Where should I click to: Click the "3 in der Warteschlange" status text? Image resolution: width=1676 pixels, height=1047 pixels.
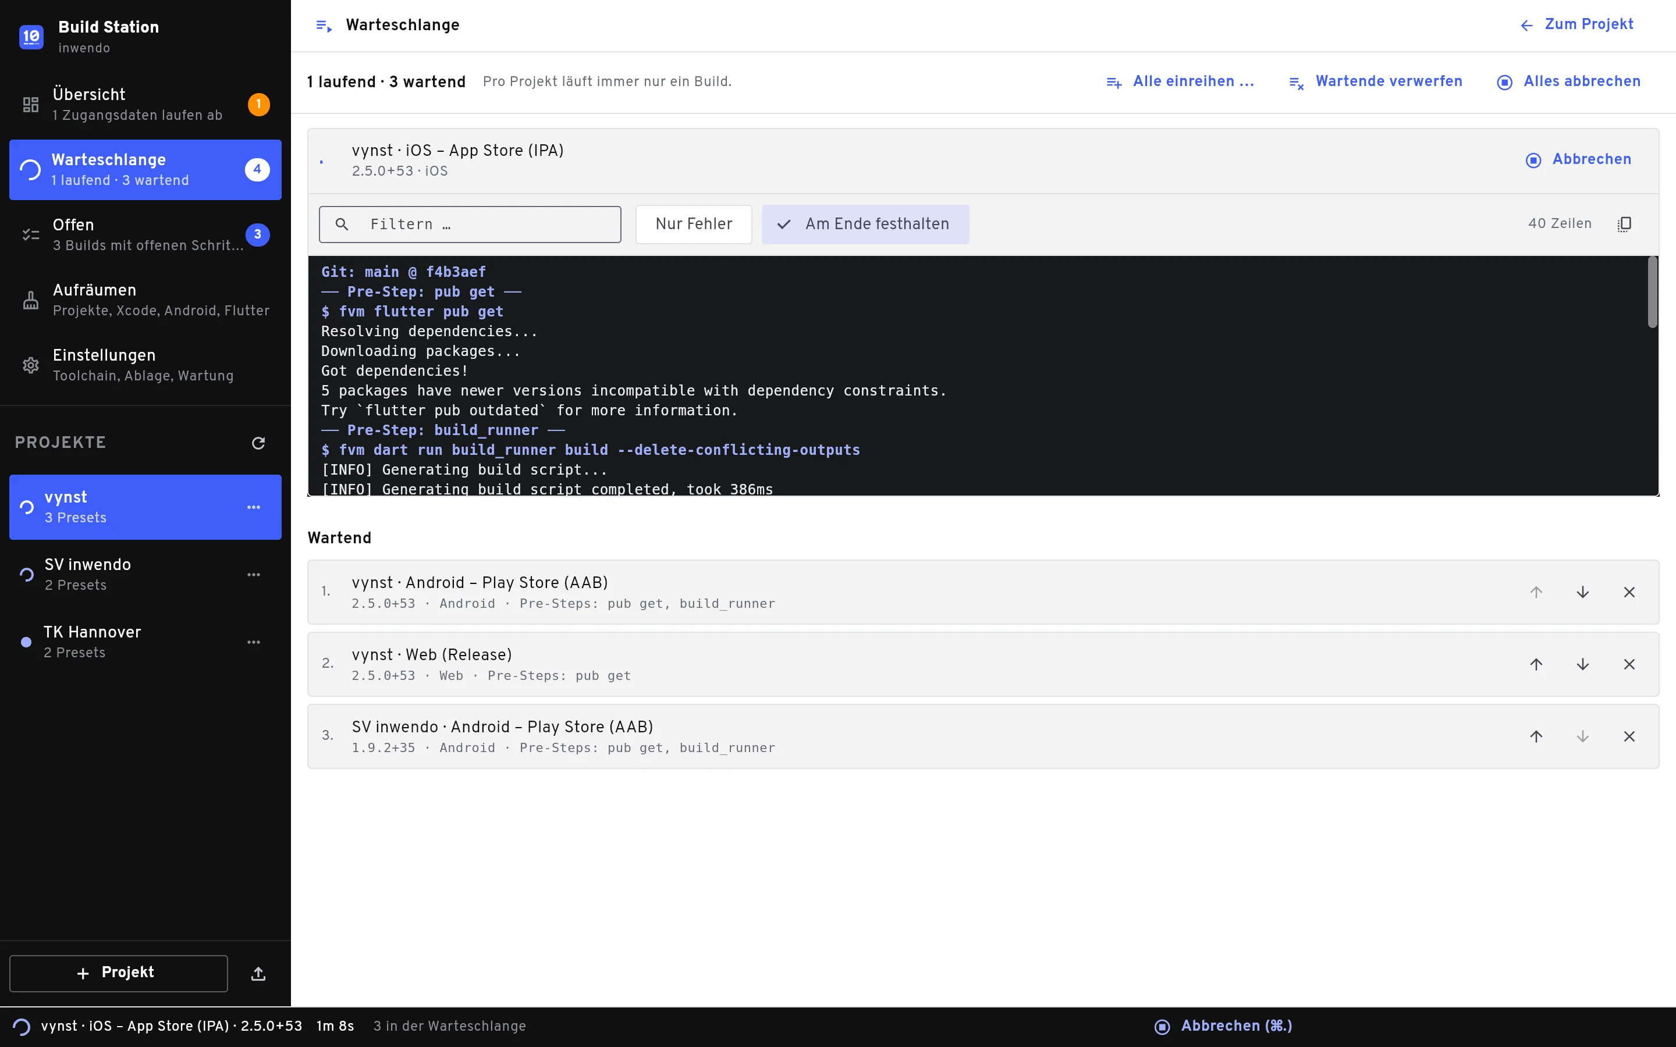pyautogui.click(x=449, y=1026)
